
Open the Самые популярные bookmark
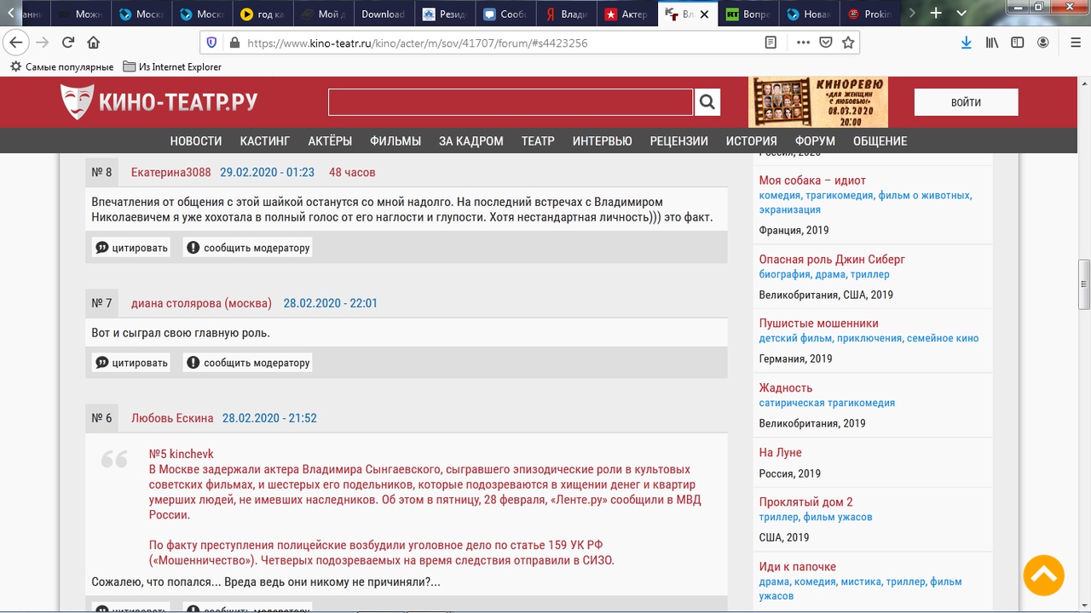[x=61, y=66]
